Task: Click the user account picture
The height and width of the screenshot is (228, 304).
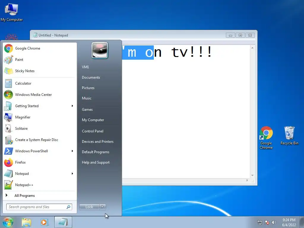Action: [x=100, y=50]
